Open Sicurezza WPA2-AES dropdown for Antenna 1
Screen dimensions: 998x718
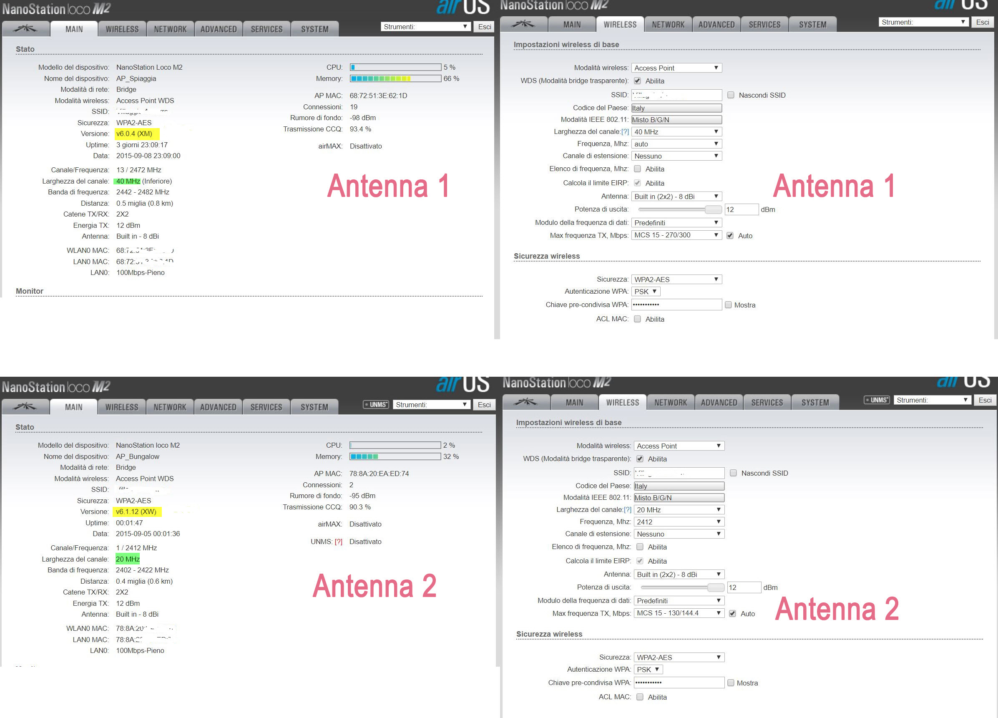pyautogui.click(x=677, y=279)
